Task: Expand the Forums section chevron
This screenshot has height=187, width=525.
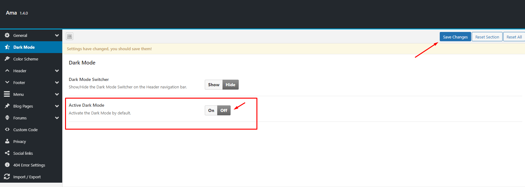Action: pos(57,118)
